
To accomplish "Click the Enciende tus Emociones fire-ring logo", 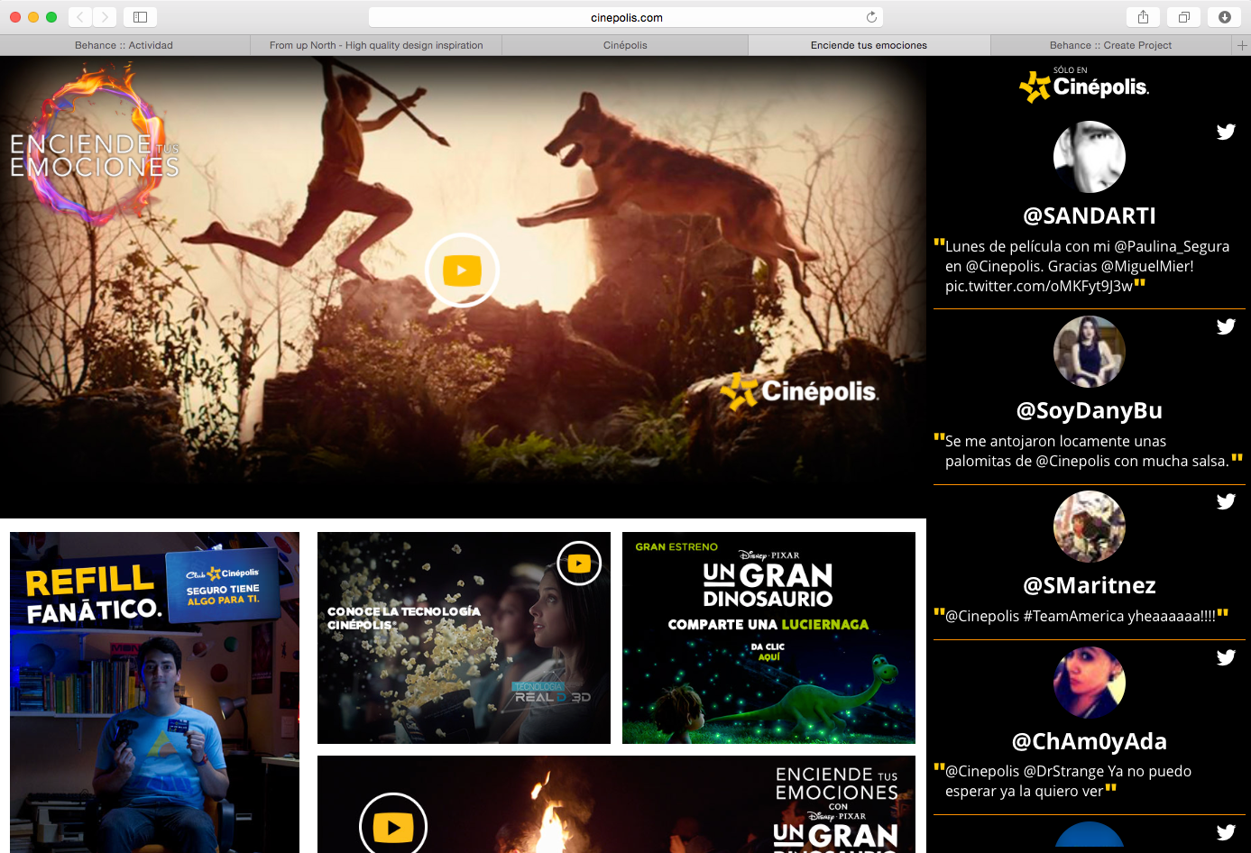I will pyautogui.click(x=95, y=144).
